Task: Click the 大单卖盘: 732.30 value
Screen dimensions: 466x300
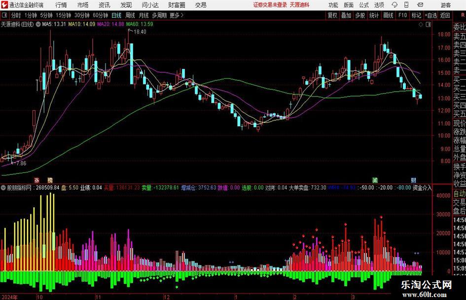Action: (308, 188)
